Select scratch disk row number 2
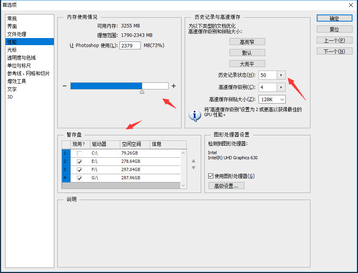358x273 pixels. (66, 162)
